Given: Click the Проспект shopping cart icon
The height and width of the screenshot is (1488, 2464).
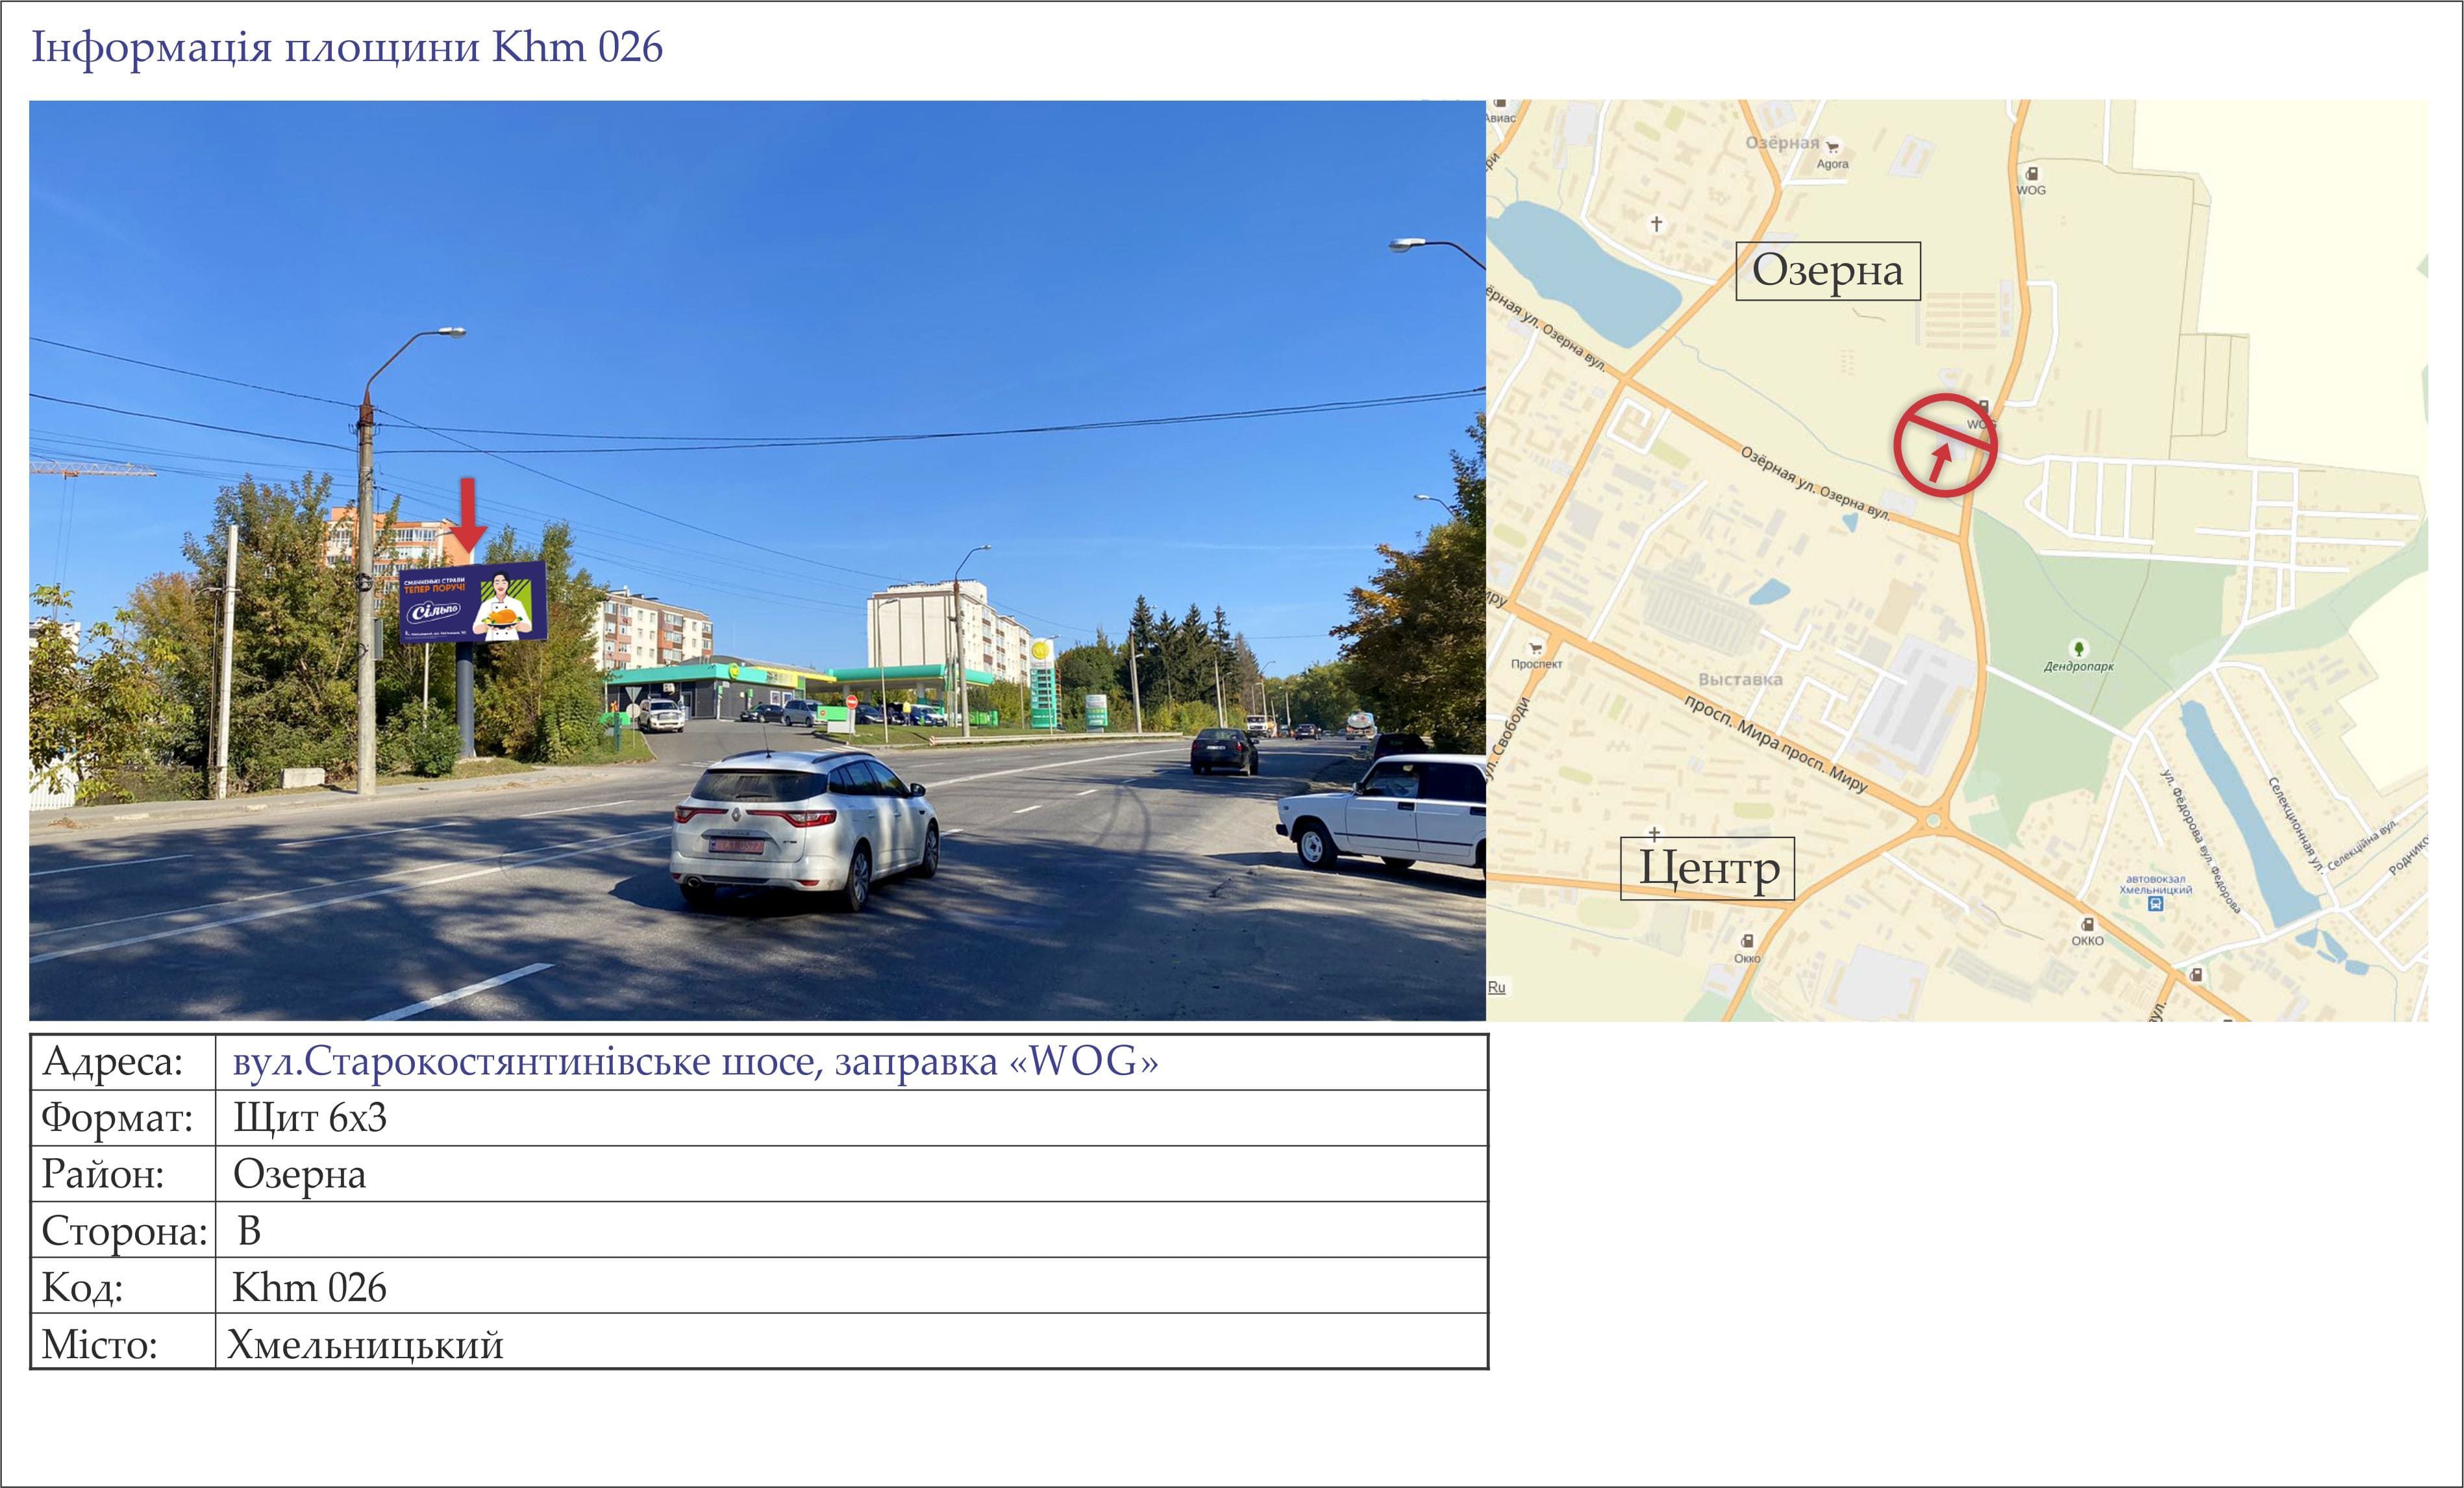Looking at the screenshot, I should [1535, 647].
